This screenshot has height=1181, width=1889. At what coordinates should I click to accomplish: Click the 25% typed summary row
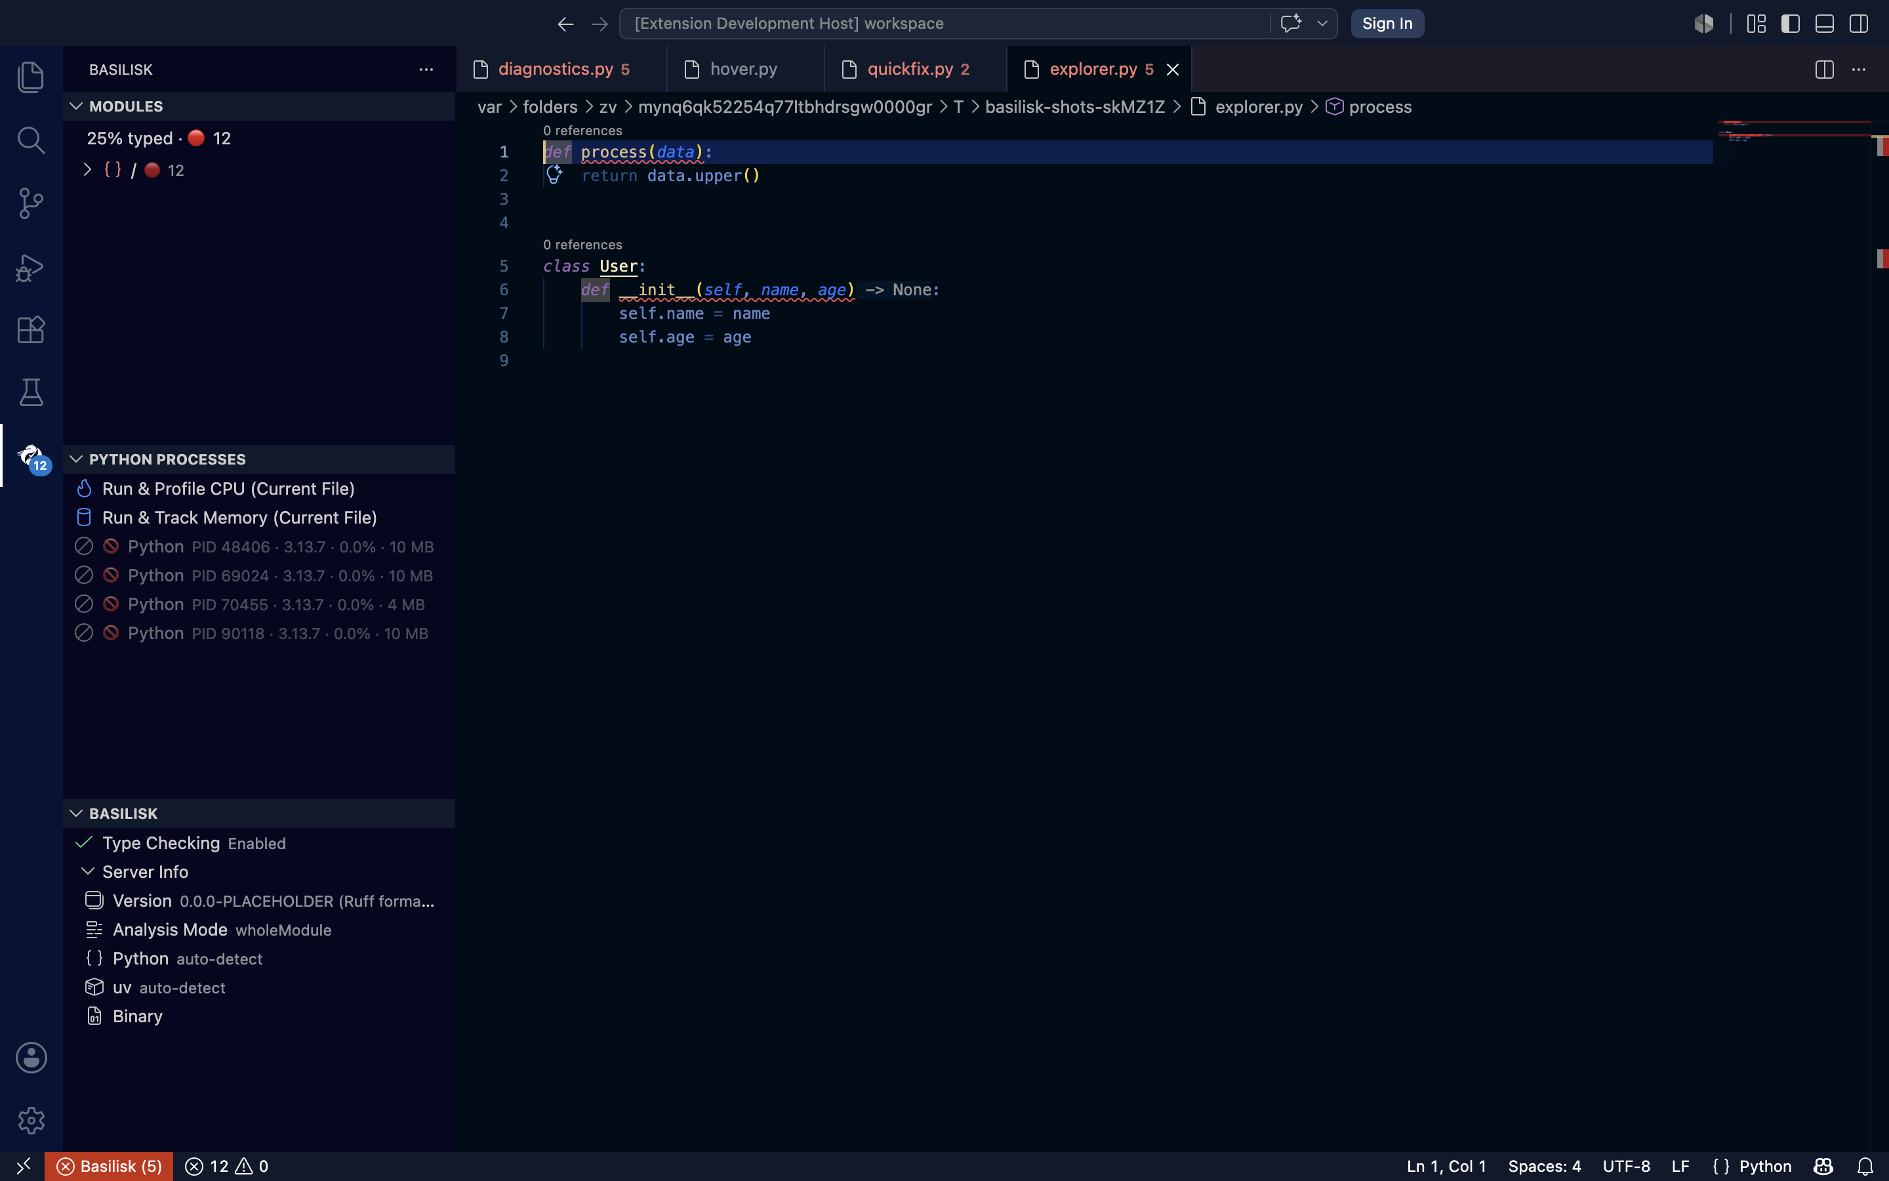(259, 138)
